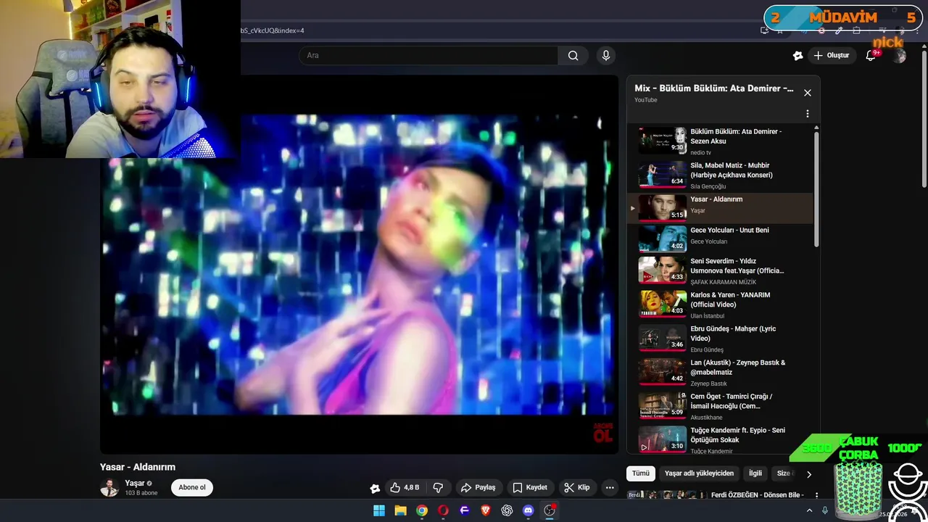The height and width of the screenshot is (522, 928).
Task: Open Yaşar channel avatar below video
Action: tap(109, 488)
